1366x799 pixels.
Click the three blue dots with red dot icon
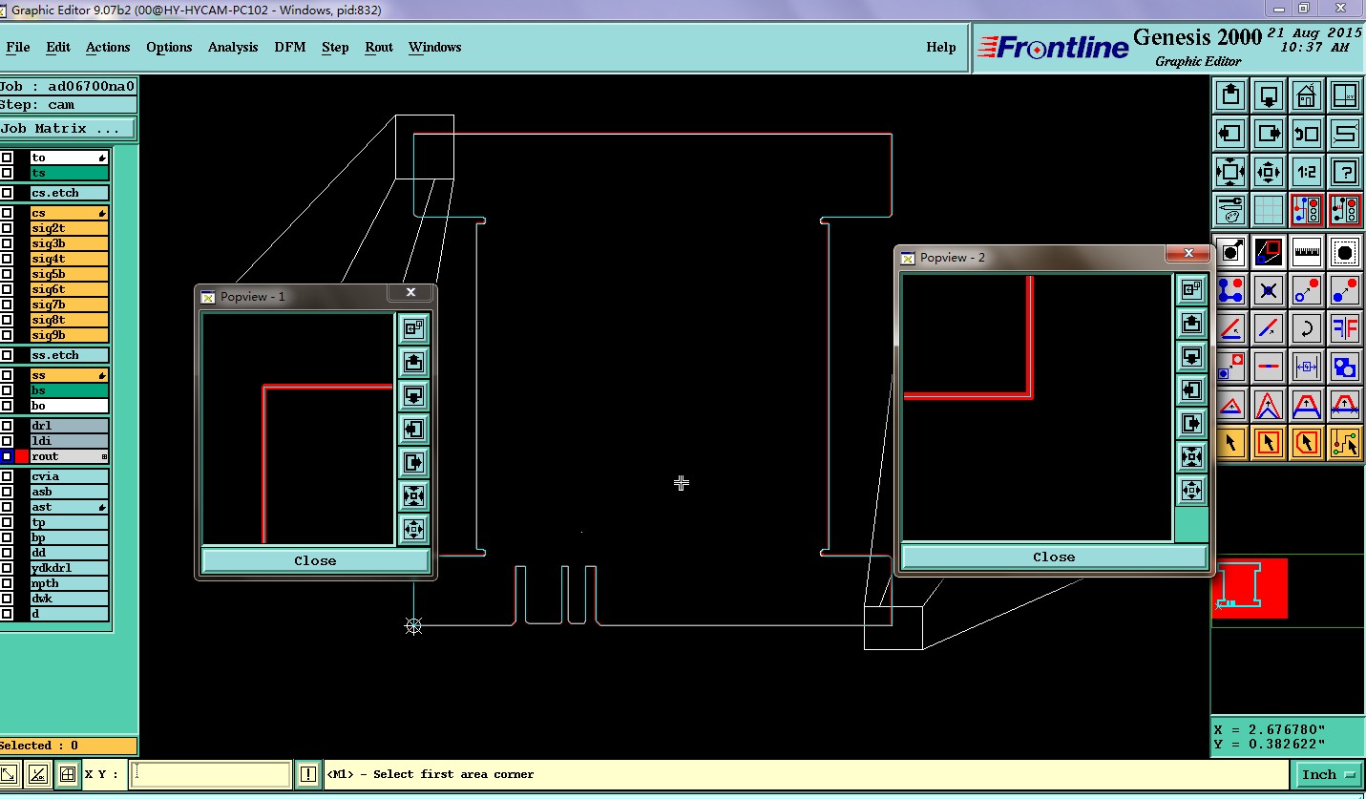(x=1230, y=290)
